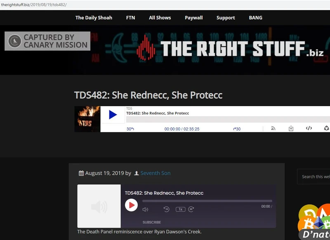This screenshot has height=240, width=330.
Task: Click the embed code icon in the top player
Action: (309, 128)
